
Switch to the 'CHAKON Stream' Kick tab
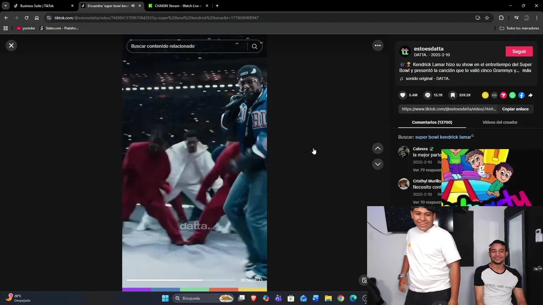(x=177, y=6)
